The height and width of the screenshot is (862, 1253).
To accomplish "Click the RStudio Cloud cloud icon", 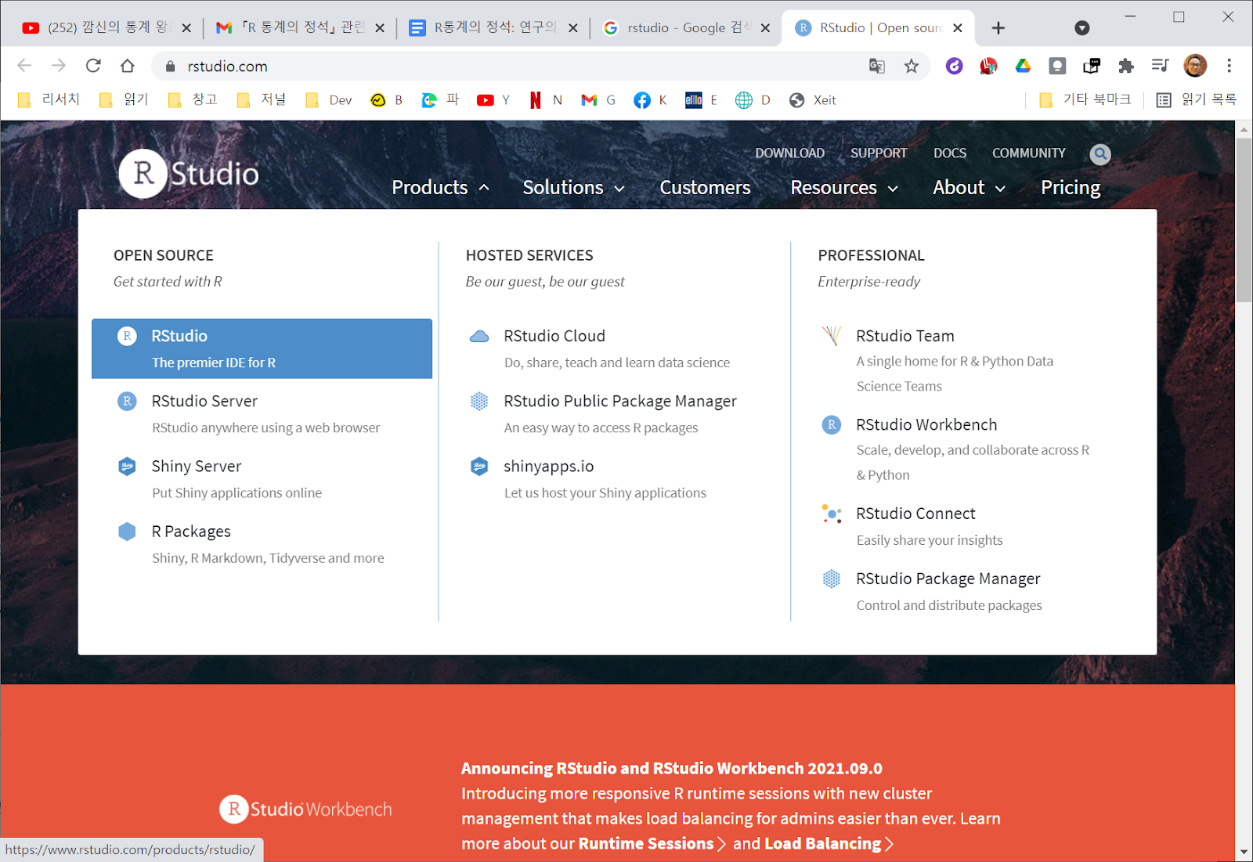I will pyautogui.click(x=479, y=337).
